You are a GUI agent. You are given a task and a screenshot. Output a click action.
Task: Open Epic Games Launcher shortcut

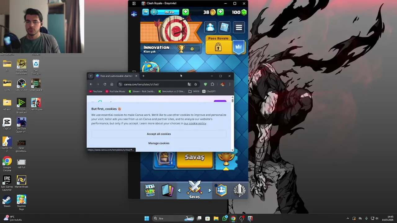(x=7, y=183)
